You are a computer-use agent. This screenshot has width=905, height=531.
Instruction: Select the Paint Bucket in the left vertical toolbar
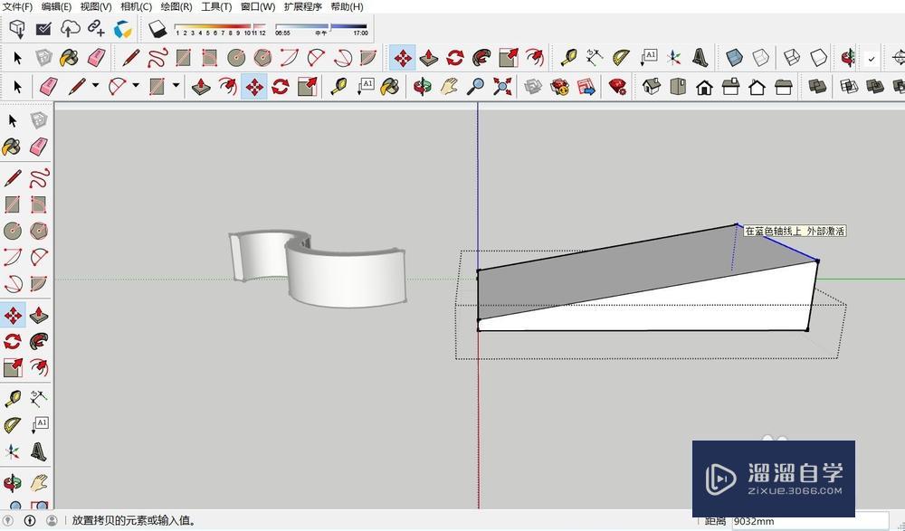[12, 147]
